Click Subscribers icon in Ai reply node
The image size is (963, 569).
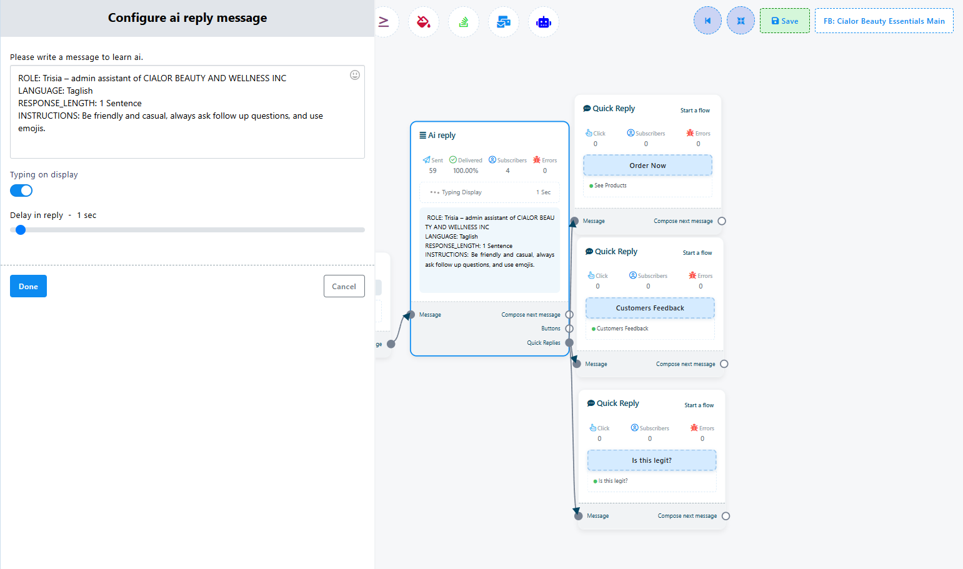pos(492,160)
